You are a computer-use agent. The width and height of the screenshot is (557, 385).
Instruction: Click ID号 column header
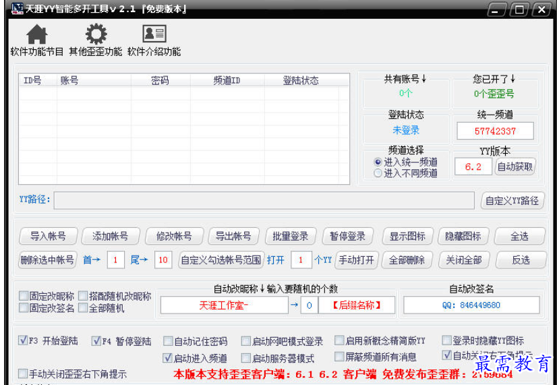(x=38, y=81)
